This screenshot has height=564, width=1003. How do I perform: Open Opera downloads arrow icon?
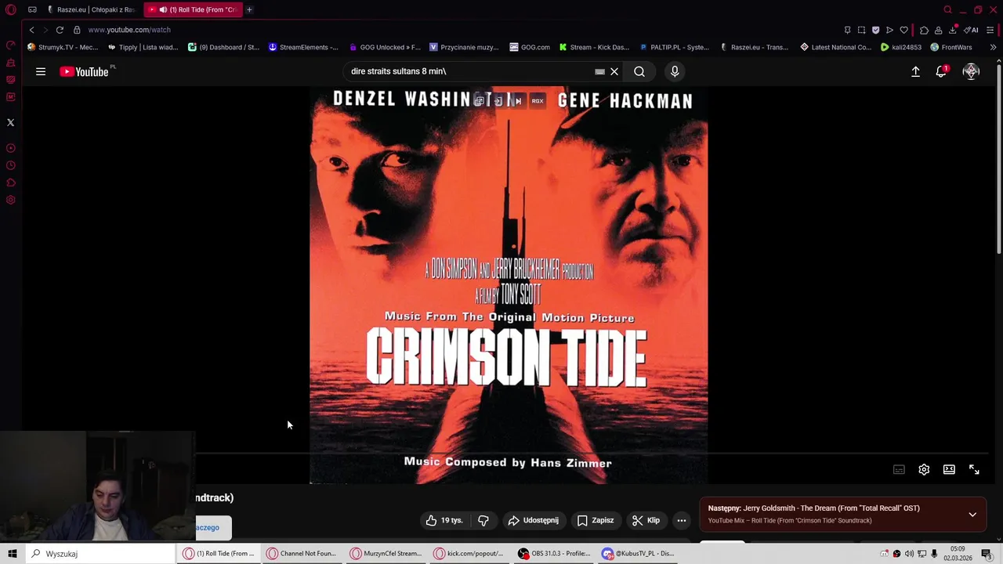click(x=953, y=30)
